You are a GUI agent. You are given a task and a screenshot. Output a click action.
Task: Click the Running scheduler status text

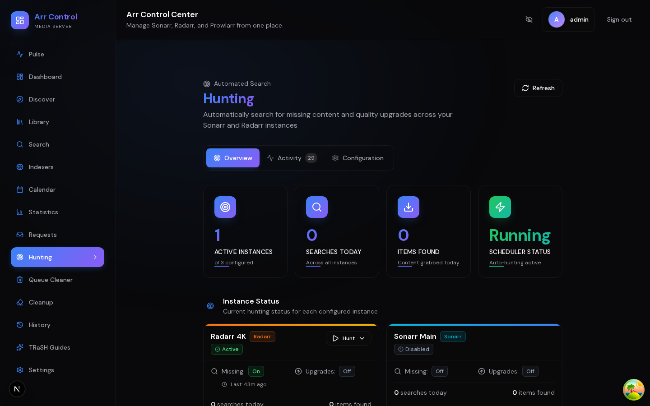(x=520, y=235)
